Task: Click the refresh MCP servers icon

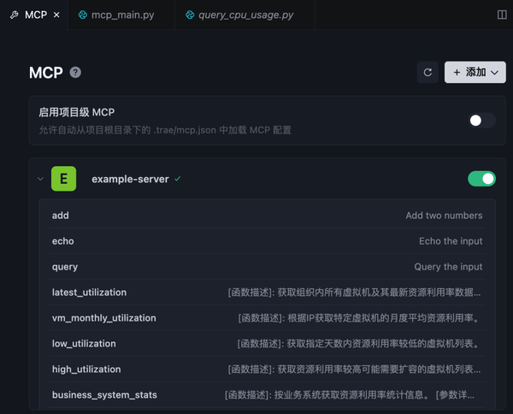Action: [427, 73]
